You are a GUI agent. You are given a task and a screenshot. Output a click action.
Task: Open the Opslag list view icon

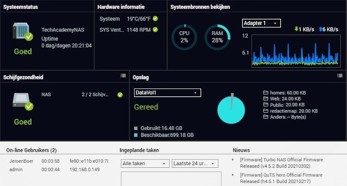coord(340,75)
